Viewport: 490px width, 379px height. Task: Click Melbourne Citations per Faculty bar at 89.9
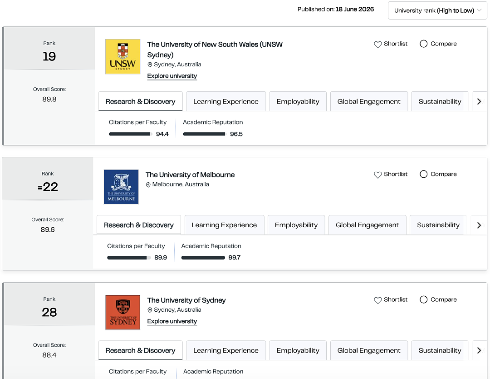point(129,258)
